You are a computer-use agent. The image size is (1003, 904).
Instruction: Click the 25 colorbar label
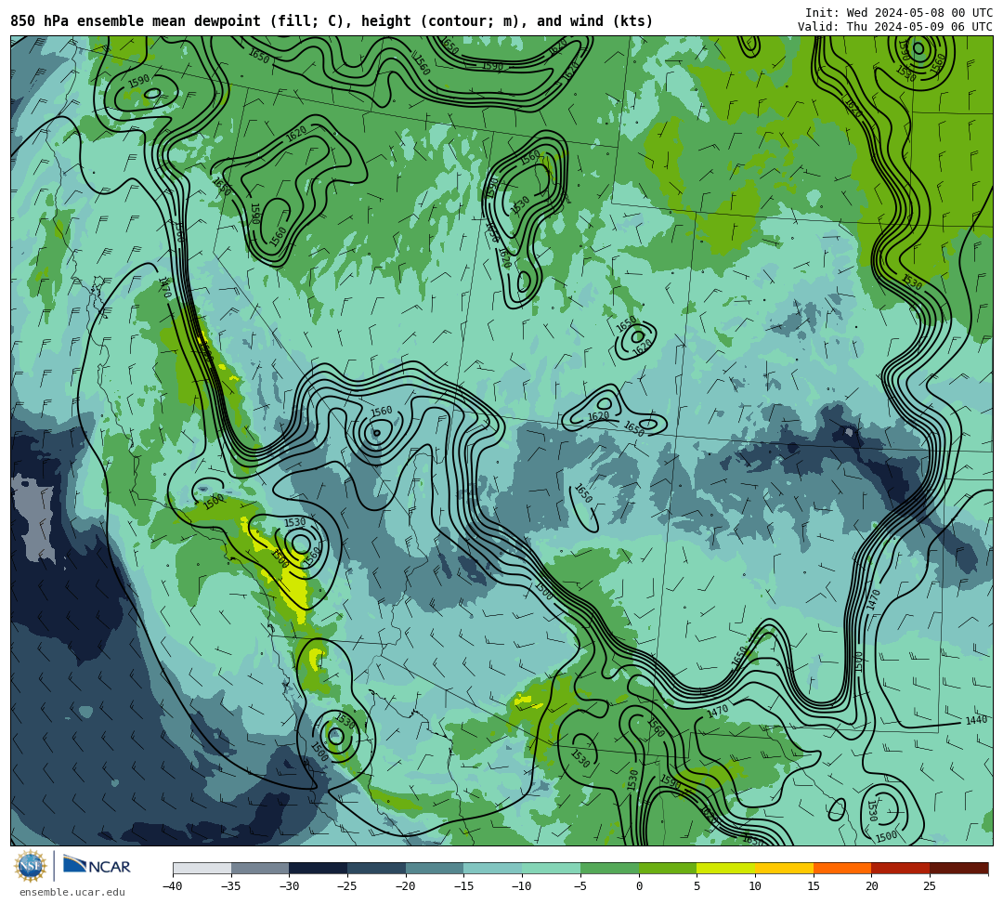pyautogui.click(x=930, y=886)
